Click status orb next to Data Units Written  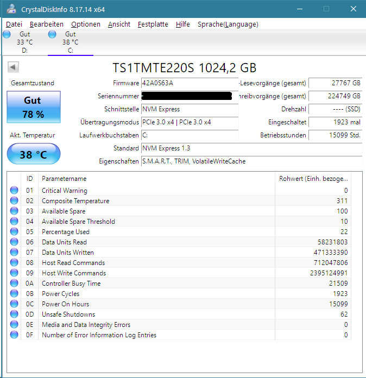coord(14,252)
